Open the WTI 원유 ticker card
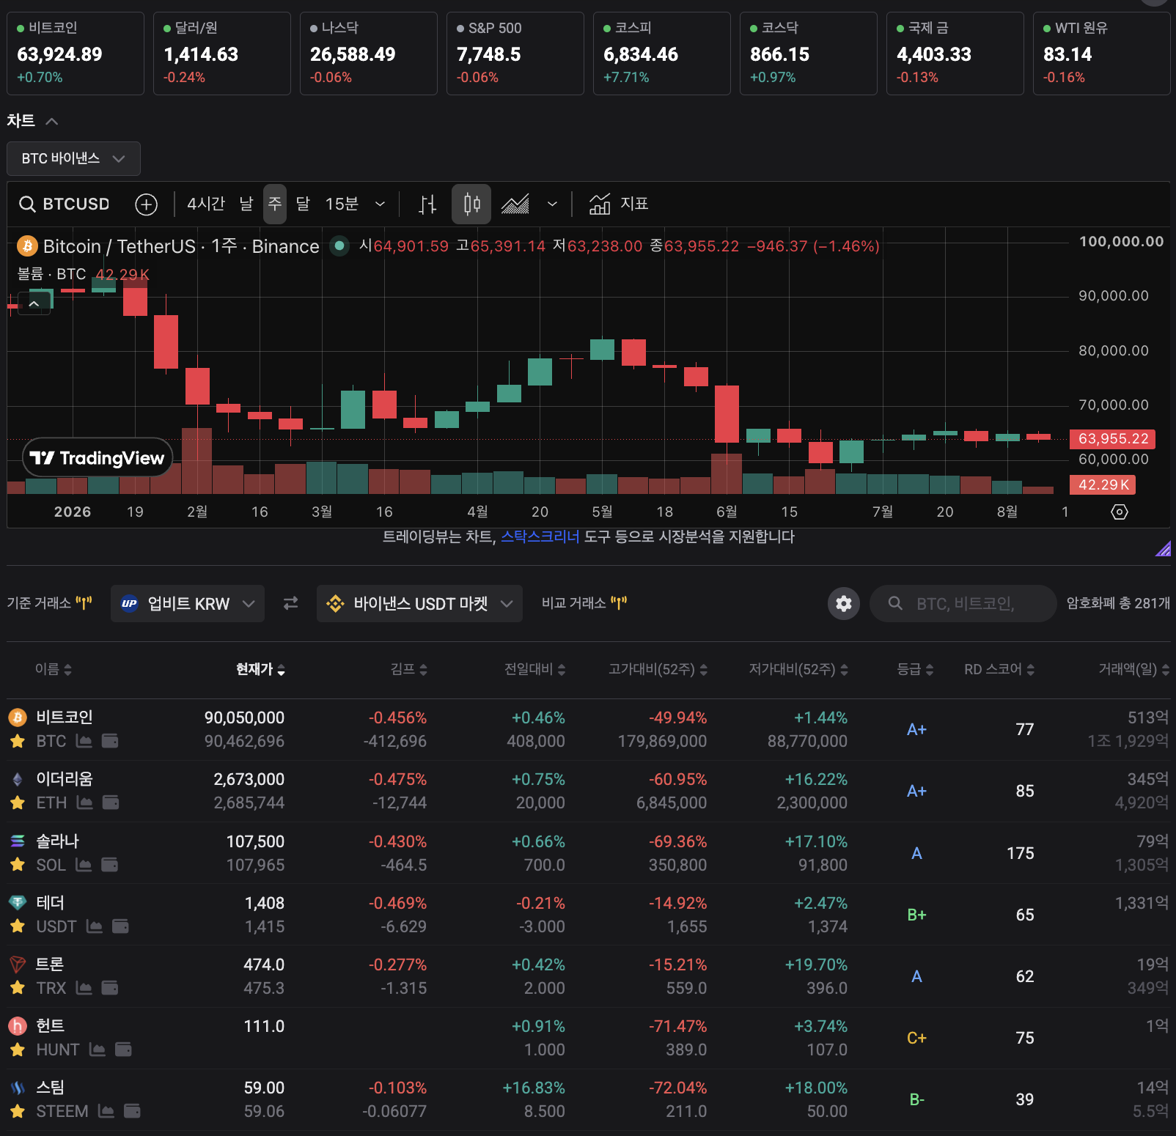The width and height of the screenshot is (1176, 1136). tap(1102, 54)
